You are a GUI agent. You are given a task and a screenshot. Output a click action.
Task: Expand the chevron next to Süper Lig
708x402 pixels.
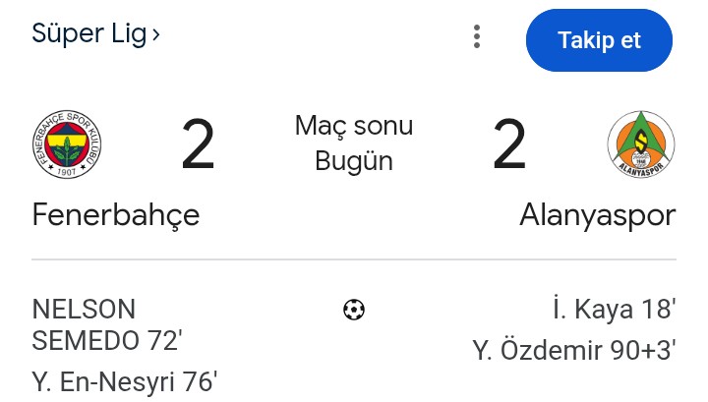tap(155, 34)
